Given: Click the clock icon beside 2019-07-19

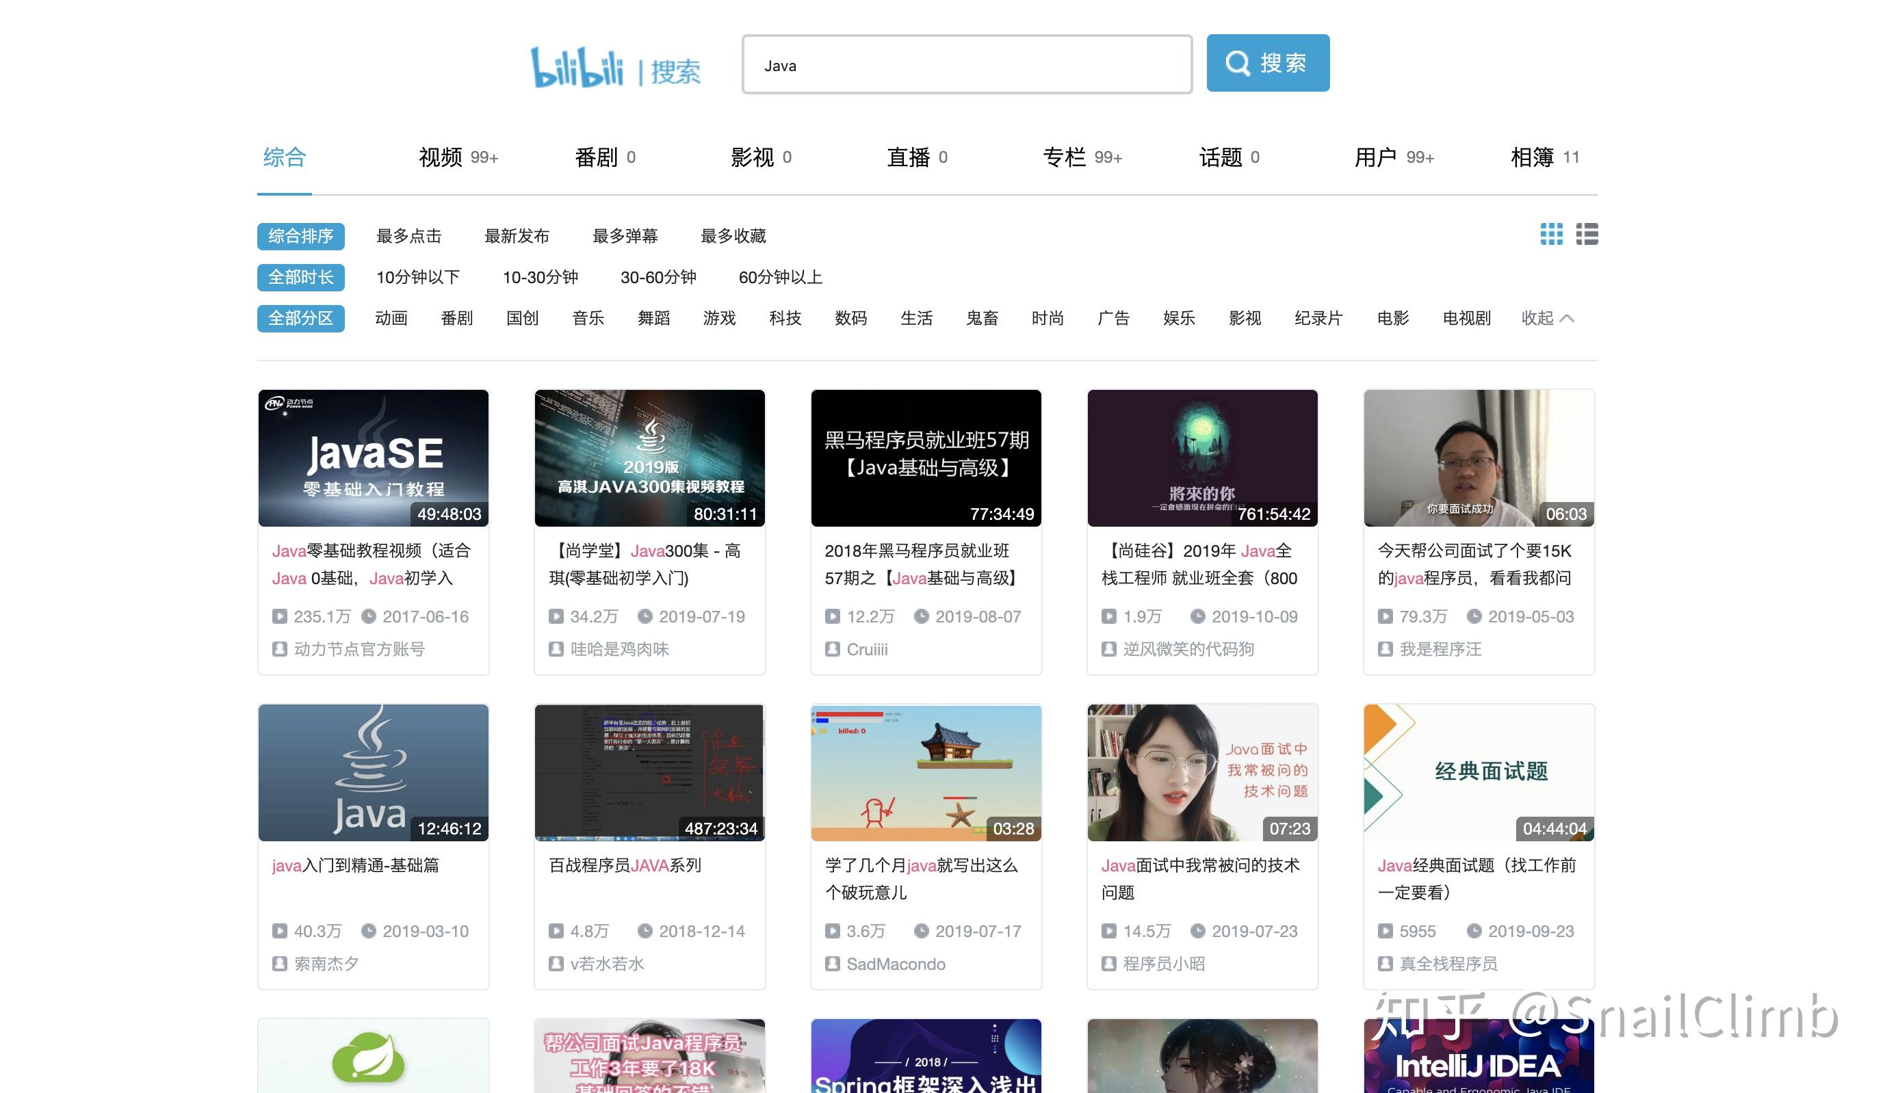Looking at the screenshot, I should pos(644,616).
